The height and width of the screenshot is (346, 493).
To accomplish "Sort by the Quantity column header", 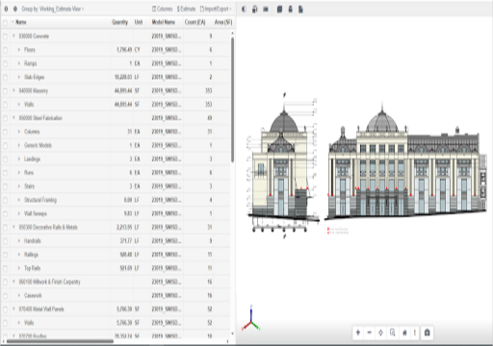I will coord(119,22).
